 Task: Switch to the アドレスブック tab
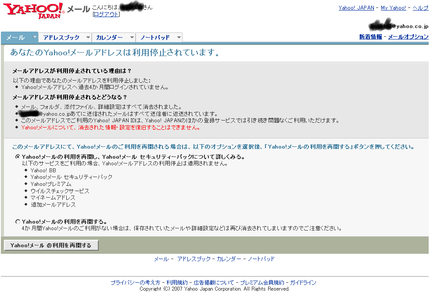pyautogui.click(x=61, y=38)
